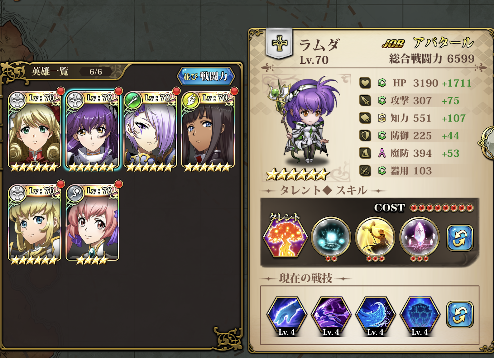Click the side arrow on the panel's right edge
The image size is (494, 358).
point(487,143)
